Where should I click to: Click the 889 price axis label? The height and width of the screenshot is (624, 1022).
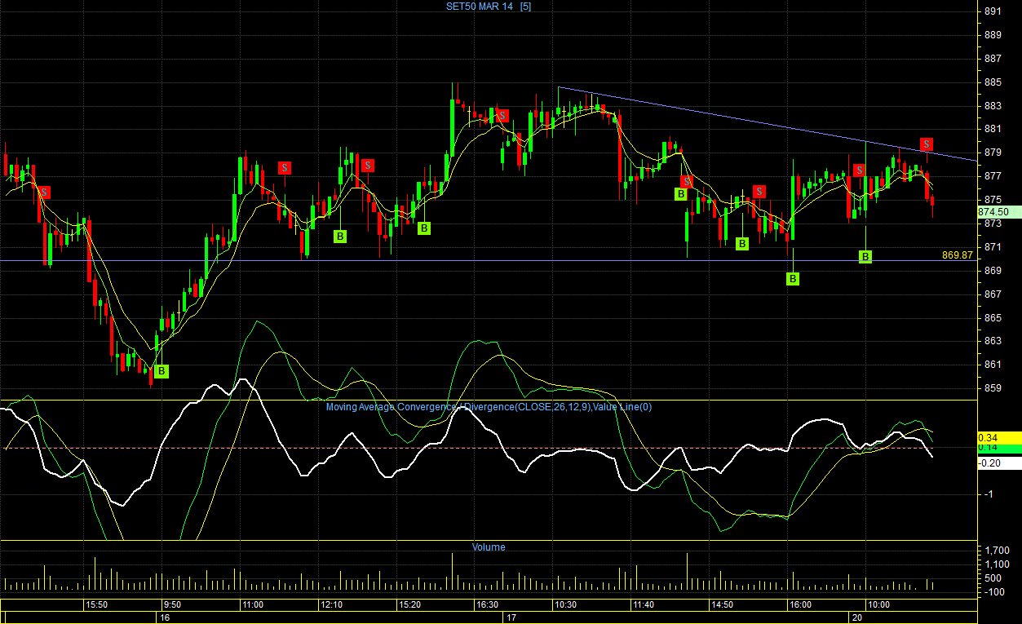pyautogui.click(x=993, y=35)
